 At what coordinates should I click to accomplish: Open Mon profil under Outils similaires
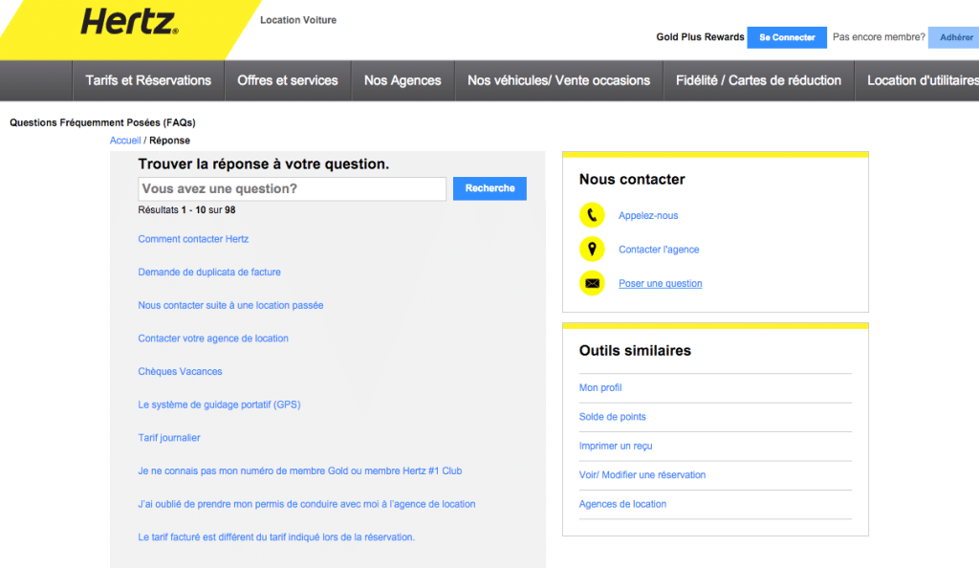point(601,387)
